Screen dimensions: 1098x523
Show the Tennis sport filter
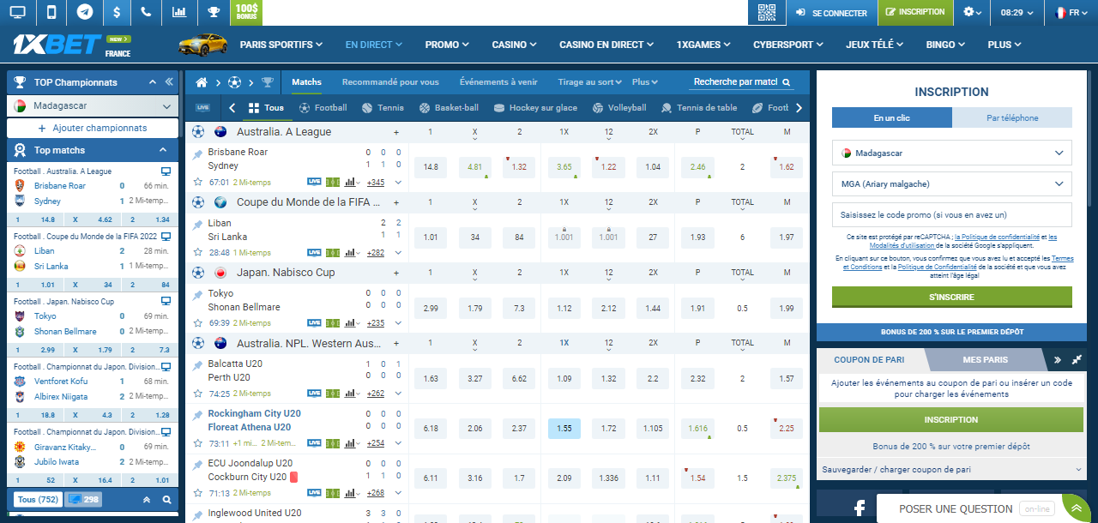(383, 108)
